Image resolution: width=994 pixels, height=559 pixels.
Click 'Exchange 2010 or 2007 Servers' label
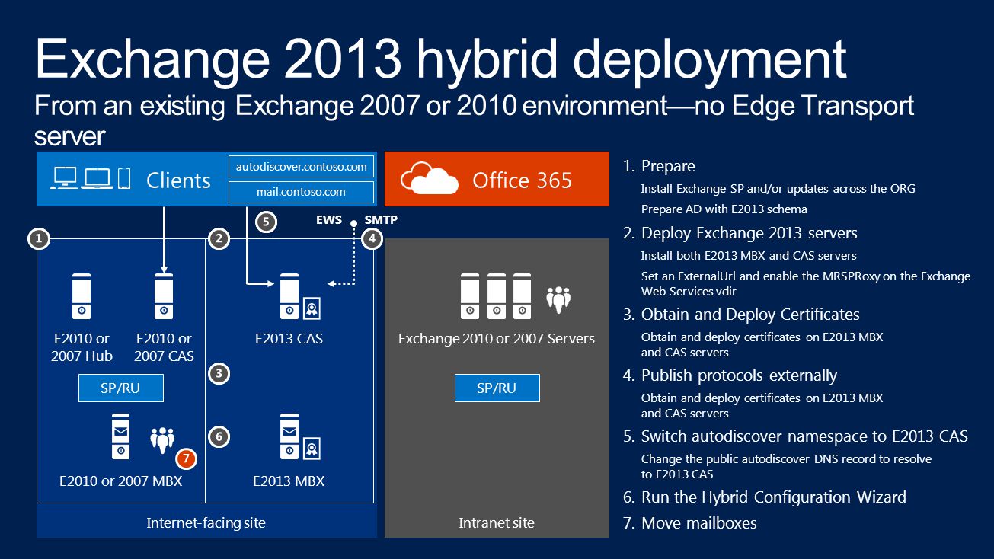497,339
